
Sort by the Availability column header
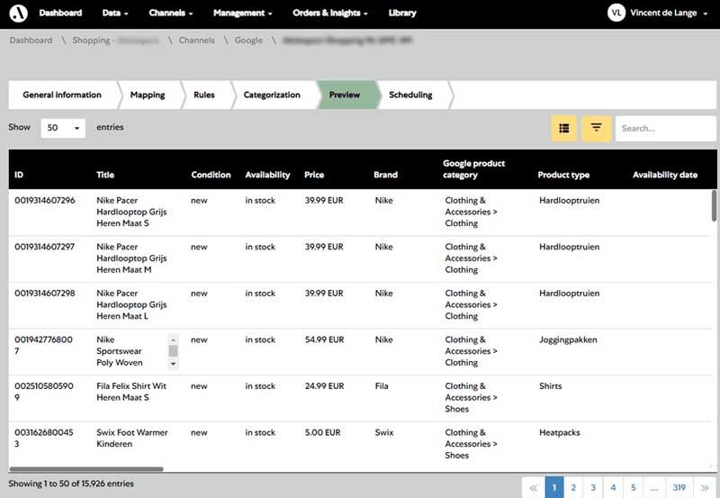pyautogui.click(x=267, y=175)
